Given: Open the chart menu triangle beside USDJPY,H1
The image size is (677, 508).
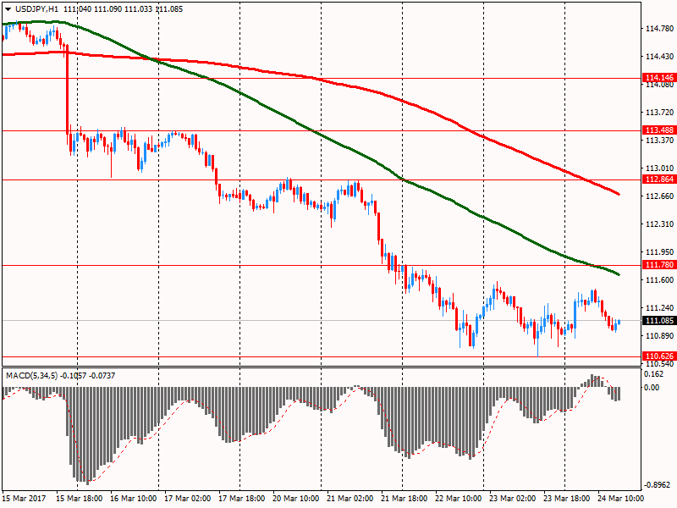Looking at the screenshot, I should (8, 8).
